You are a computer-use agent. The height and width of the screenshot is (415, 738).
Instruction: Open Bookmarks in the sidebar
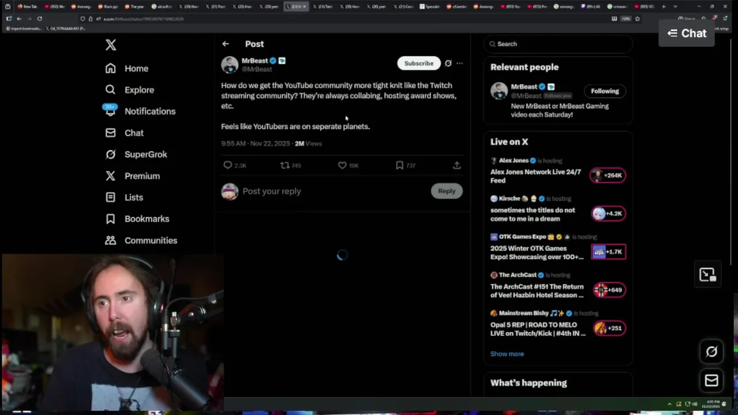[137, 219]
